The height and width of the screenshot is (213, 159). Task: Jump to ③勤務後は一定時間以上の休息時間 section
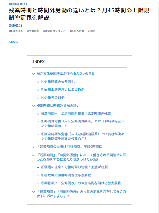[81, 183]
